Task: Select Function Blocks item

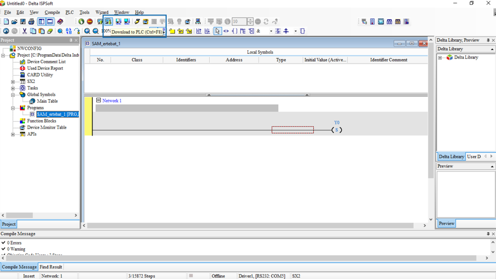Action: coord(42,121)
